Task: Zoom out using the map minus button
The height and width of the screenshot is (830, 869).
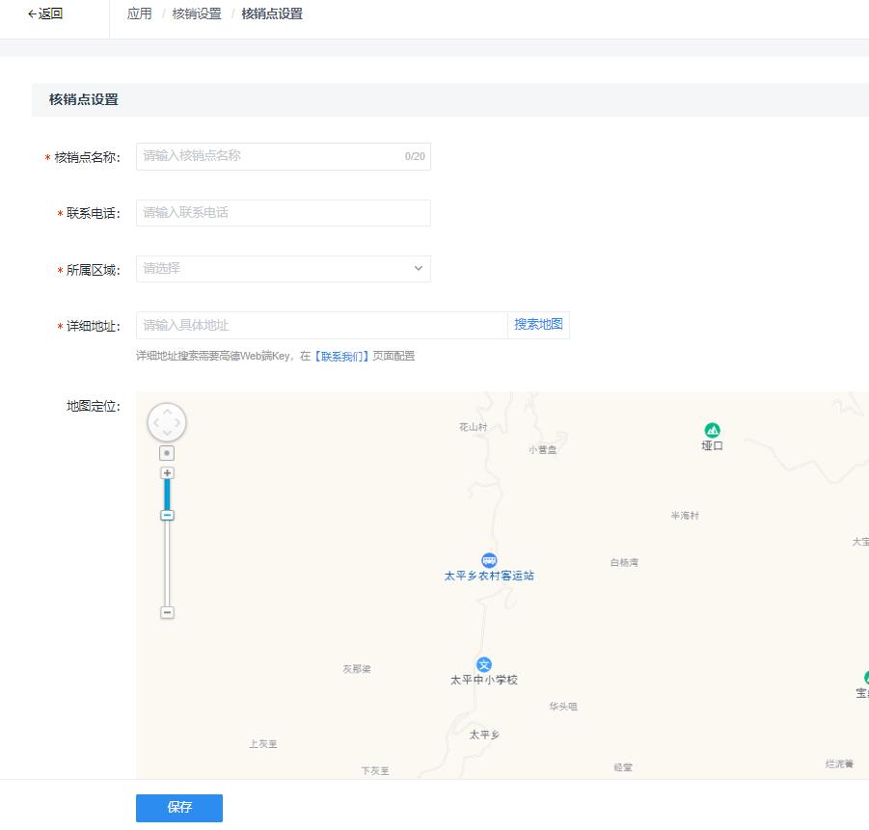Action: [167, 612]
